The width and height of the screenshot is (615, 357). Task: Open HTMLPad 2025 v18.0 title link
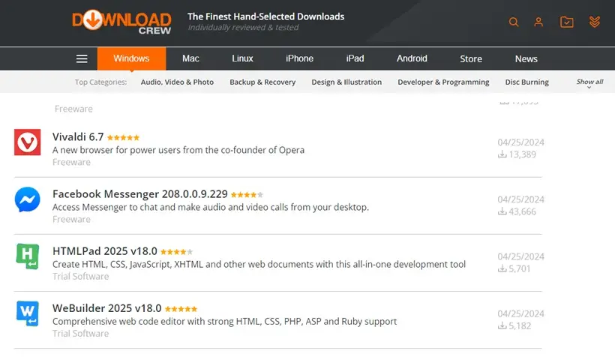click(x=105, y=251)
